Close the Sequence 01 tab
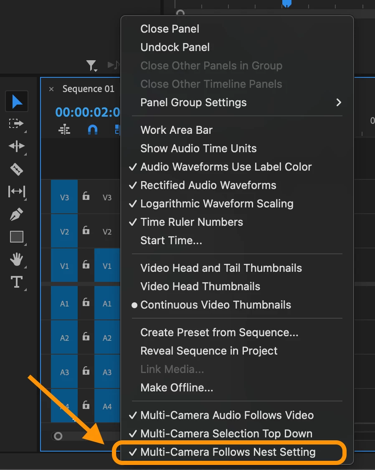This screenshot has height=470, width=375. click(x=51, y=89)
